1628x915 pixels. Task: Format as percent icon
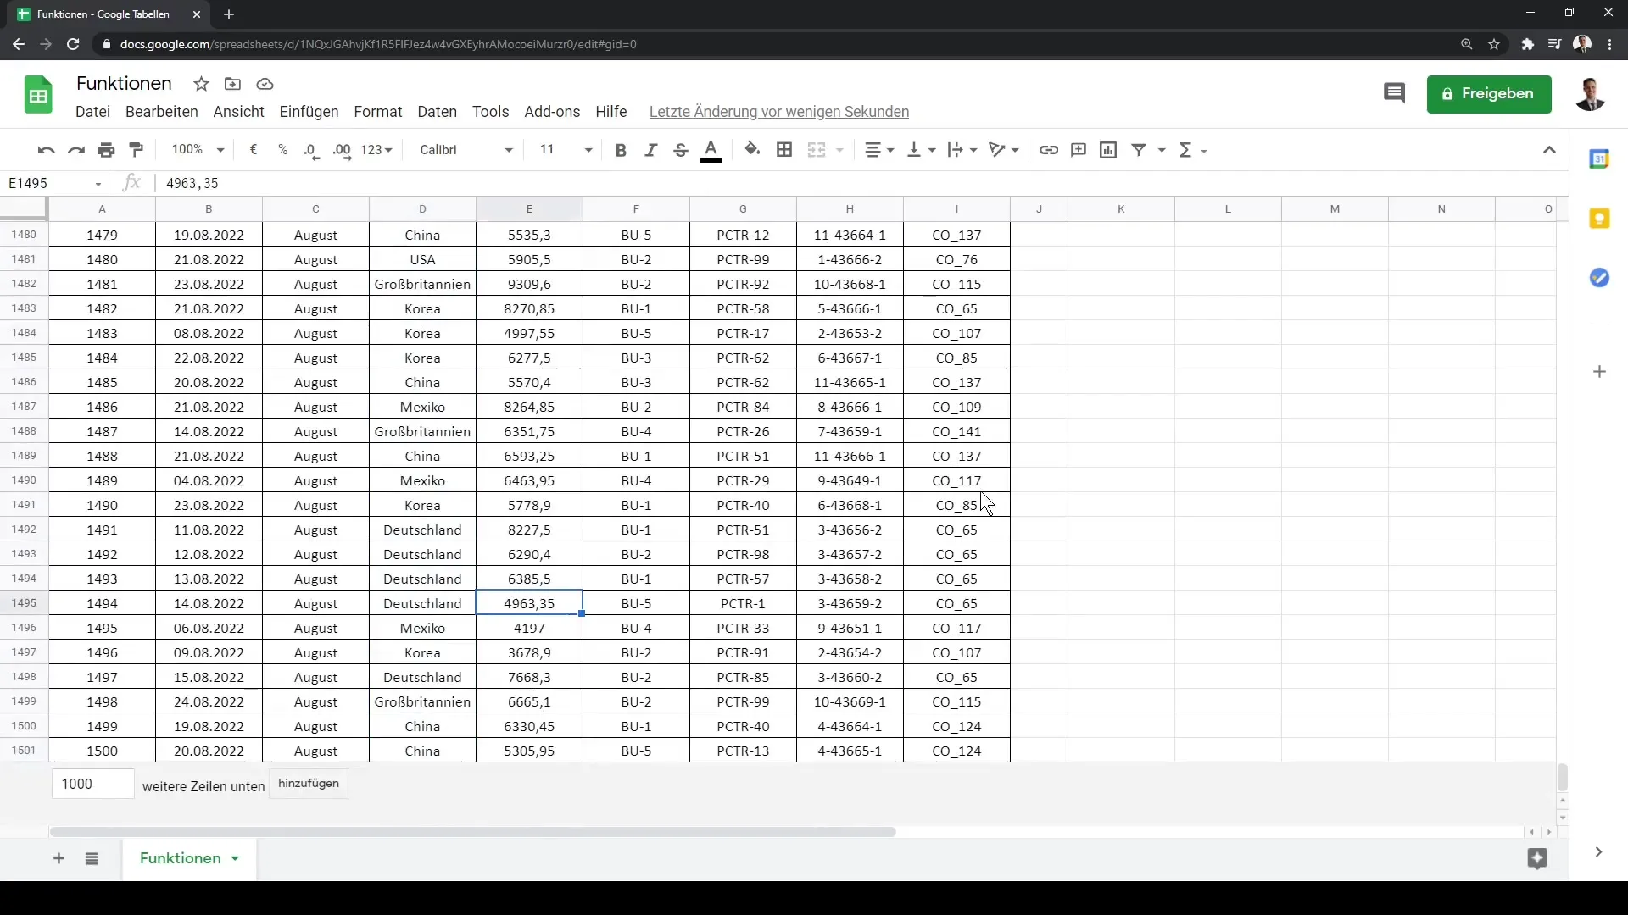(x=282, y=150)
